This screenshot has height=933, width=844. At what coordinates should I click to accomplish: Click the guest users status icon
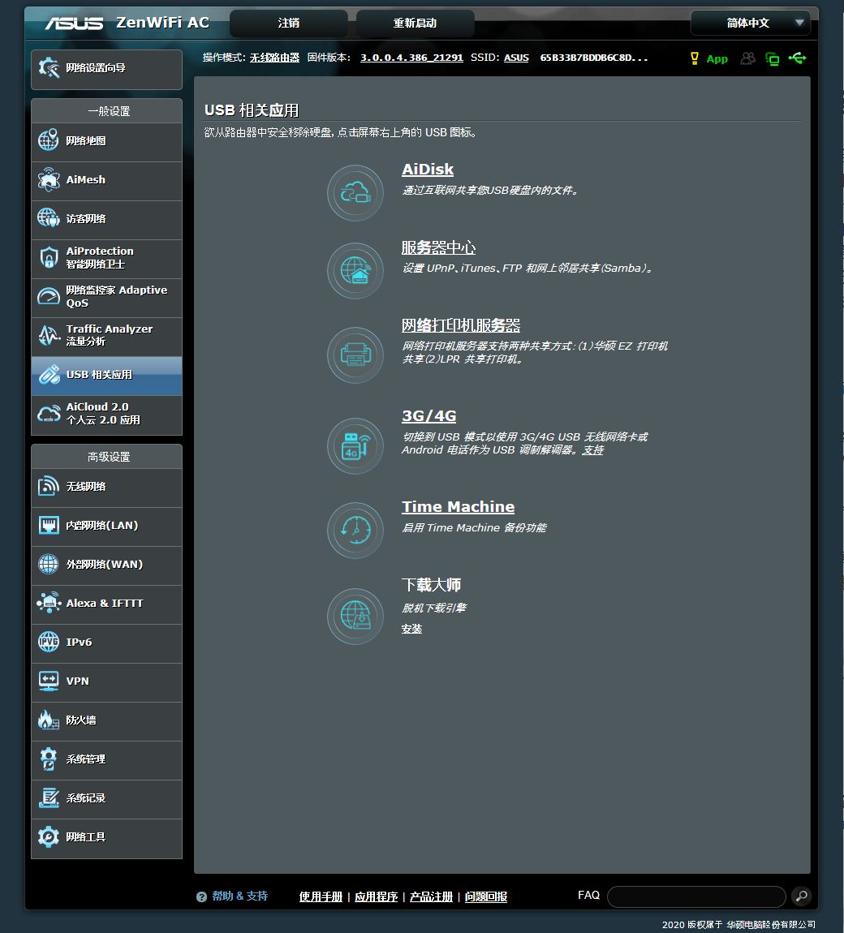pos(748,58)
